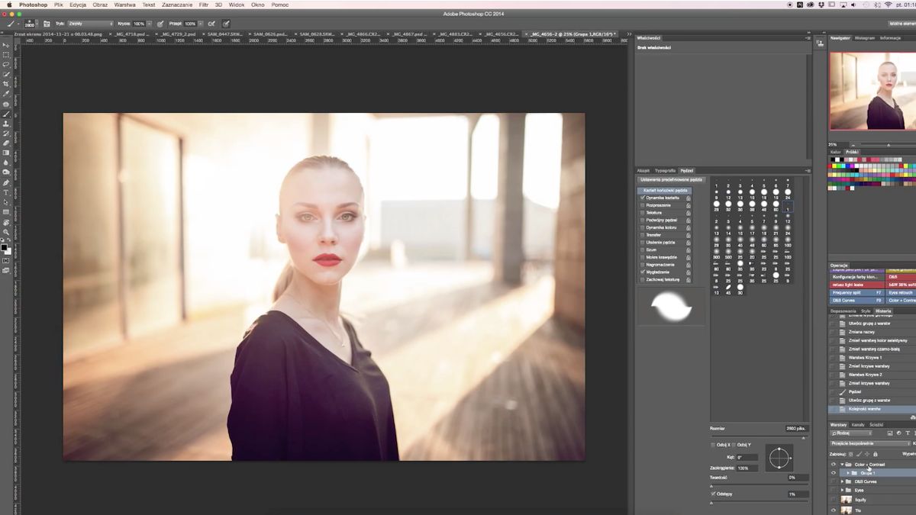The width and height of the screenshot is (916, 515).
Task: Select the Type tool
Action: [x=6, y=192]
